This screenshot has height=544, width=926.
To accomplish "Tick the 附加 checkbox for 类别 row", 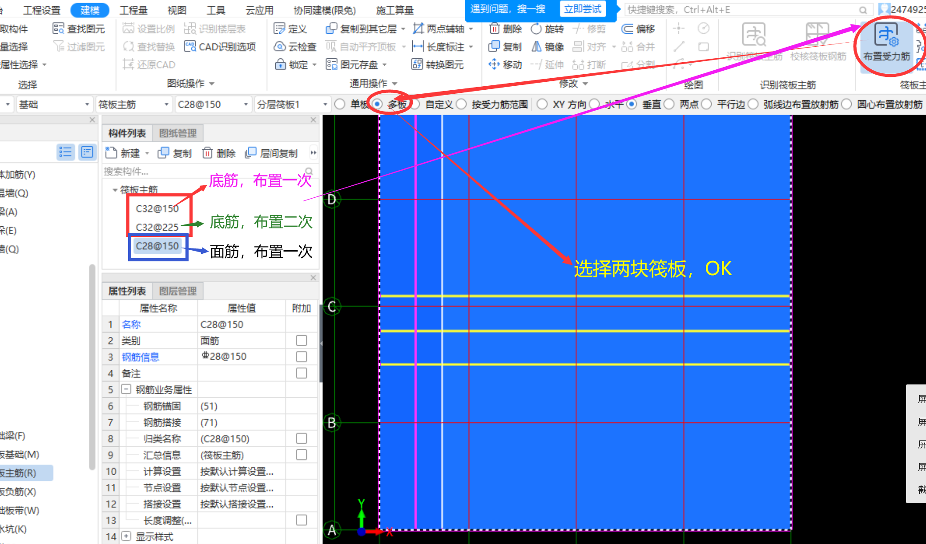I will point(302,340).
